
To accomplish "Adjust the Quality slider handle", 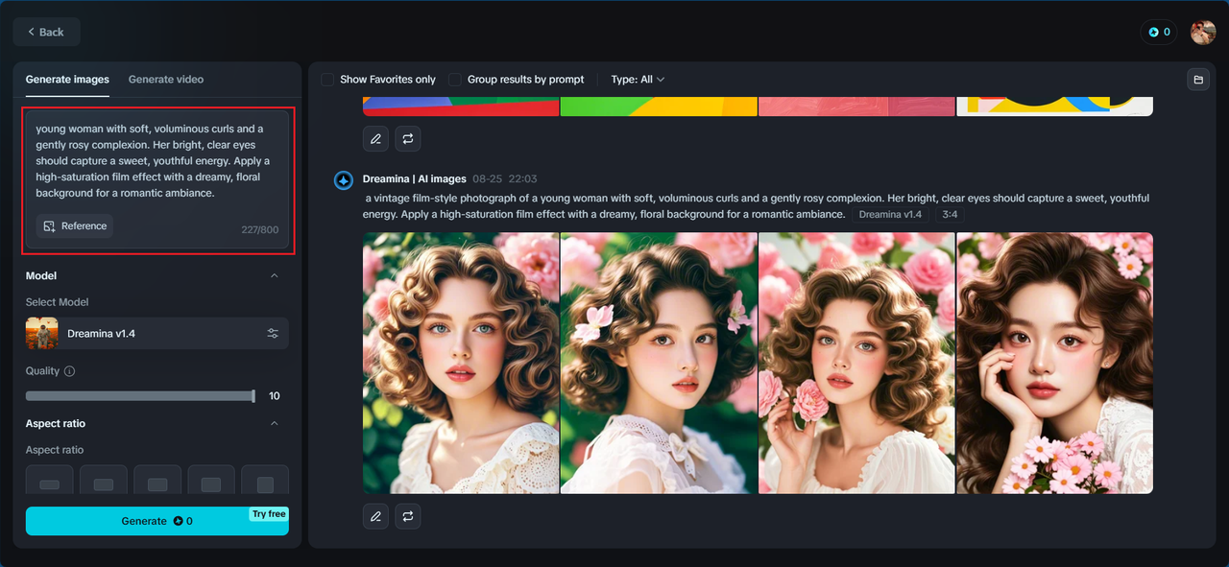I will tap(253, 396).
